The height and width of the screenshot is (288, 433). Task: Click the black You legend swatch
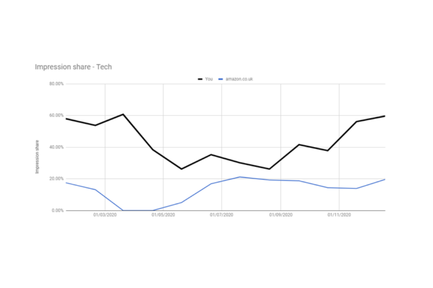(200, 79)
